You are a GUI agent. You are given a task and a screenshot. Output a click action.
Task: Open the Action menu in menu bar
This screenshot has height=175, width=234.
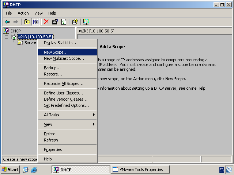click(x=23, y=13)
